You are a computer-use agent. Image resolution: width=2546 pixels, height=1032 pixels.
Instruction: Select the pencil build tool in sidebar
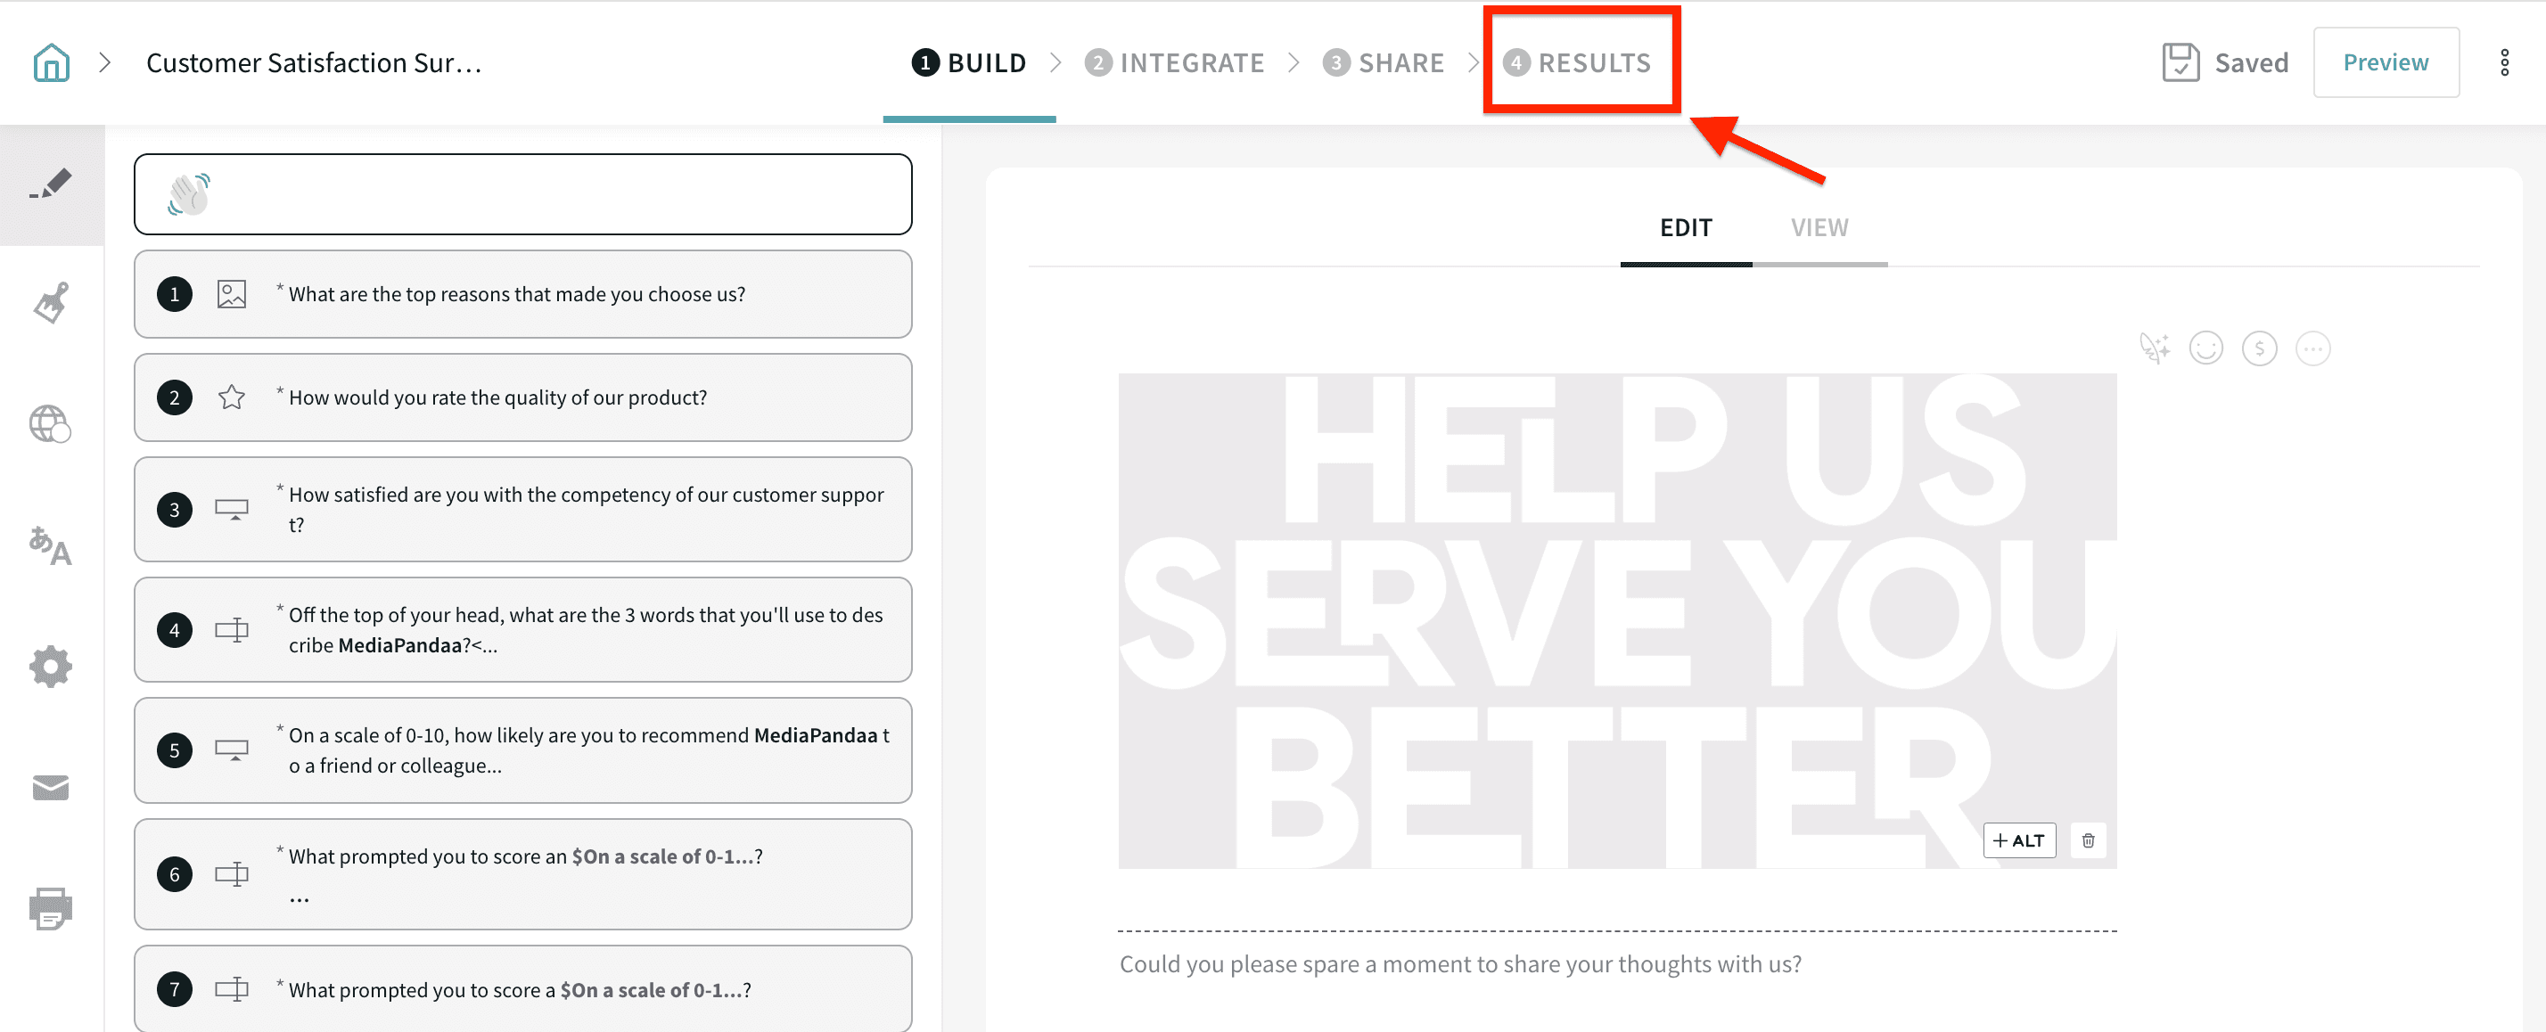[x=52, y=184]
